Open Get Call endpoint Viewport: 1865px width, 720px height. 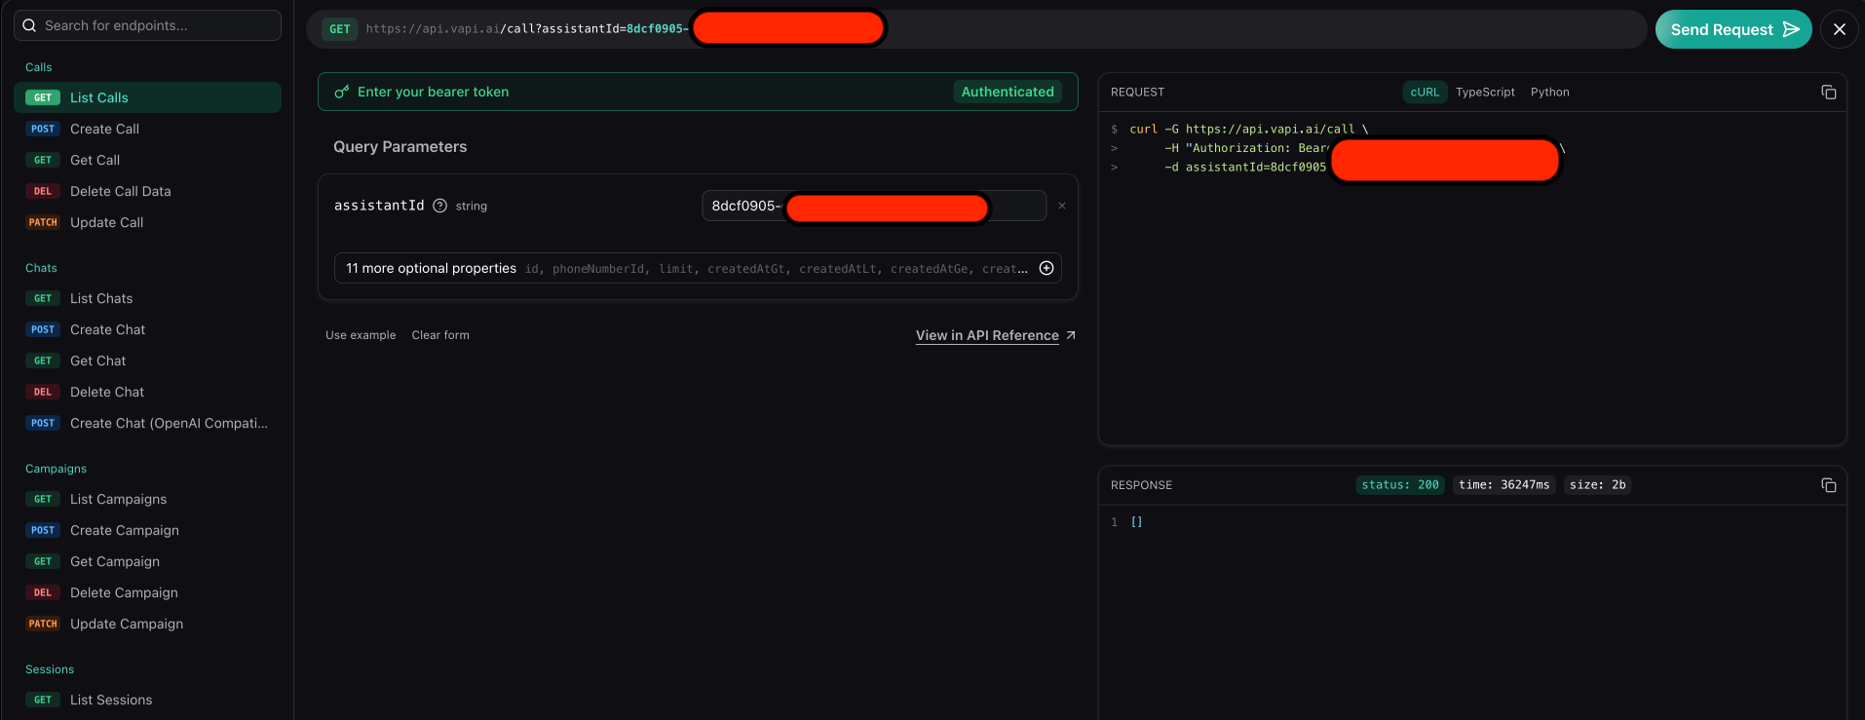147,160
